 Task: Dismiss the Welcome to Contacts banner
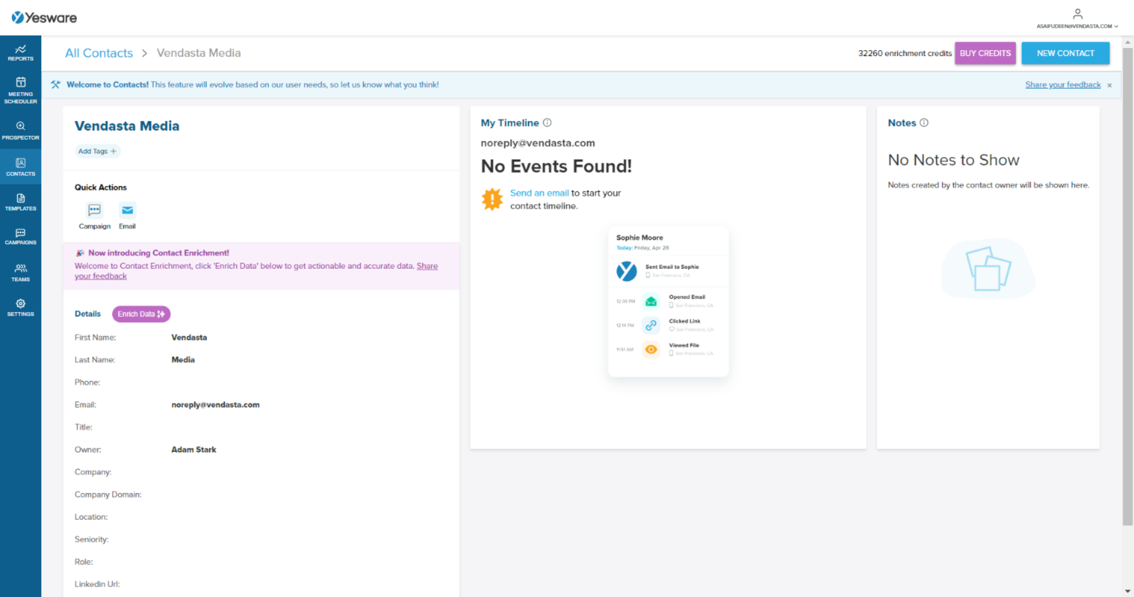click(1109, 85)
